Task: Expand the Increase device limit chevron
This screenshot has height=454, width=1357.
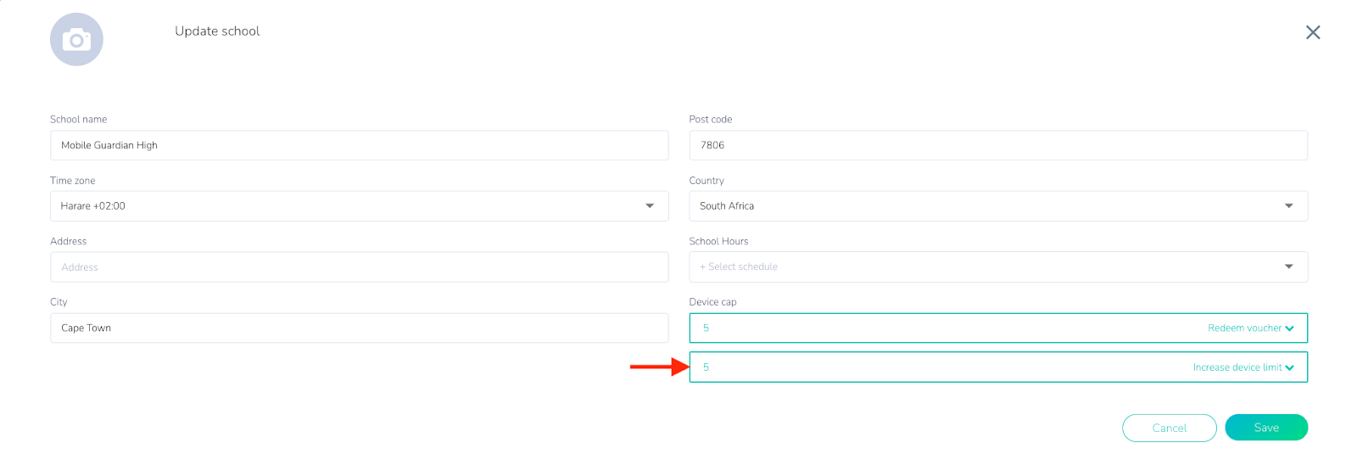Action: click(1290, 367)
